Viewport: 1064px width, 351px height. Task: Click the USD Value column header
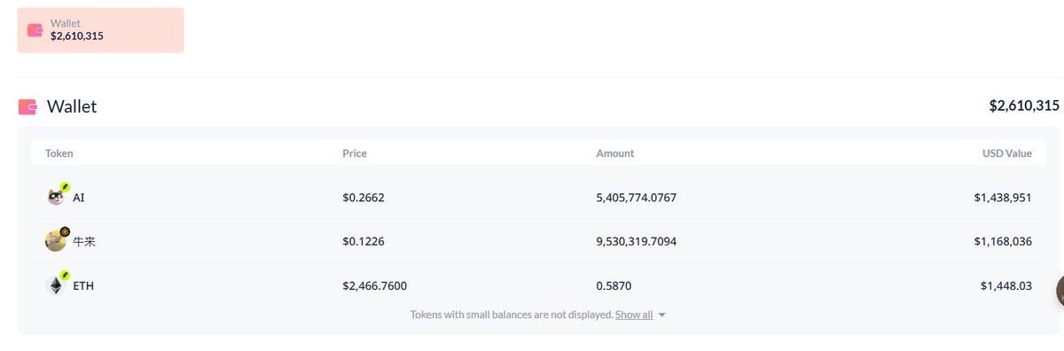point(1007,153)
